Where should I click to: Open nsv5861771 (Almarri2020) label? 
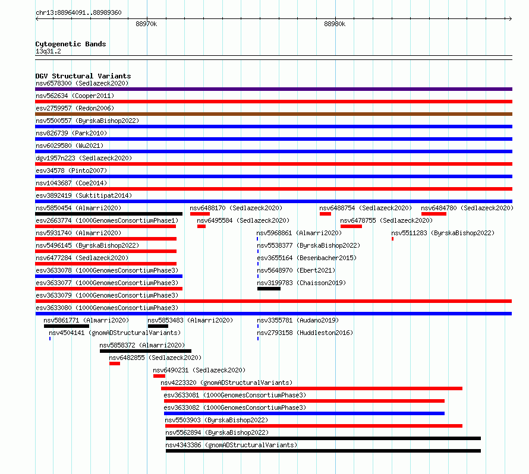[86, 320]
